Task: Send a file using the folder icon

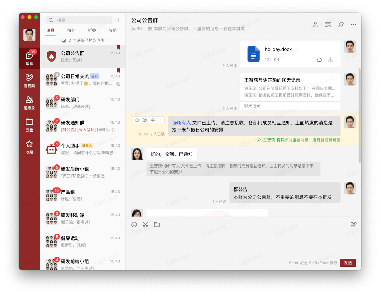Action: pos(157,225)
